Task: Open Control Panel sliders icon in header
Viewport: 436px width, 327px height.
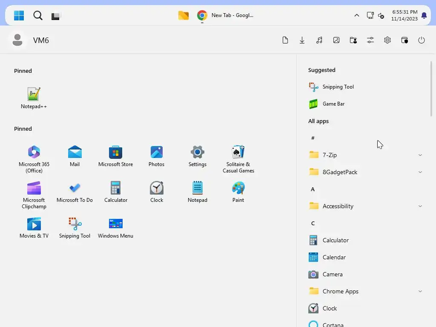Action: [x=370, y=40]
